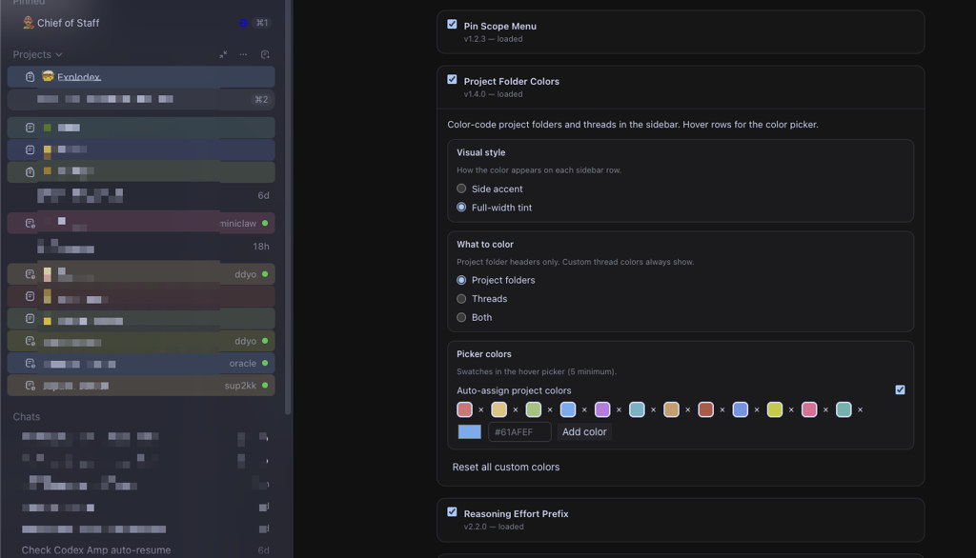Toggle the Project Folder Colors checkbox
Image resolution: width=976 pixels, height=558 pixels.
[452, 80]
